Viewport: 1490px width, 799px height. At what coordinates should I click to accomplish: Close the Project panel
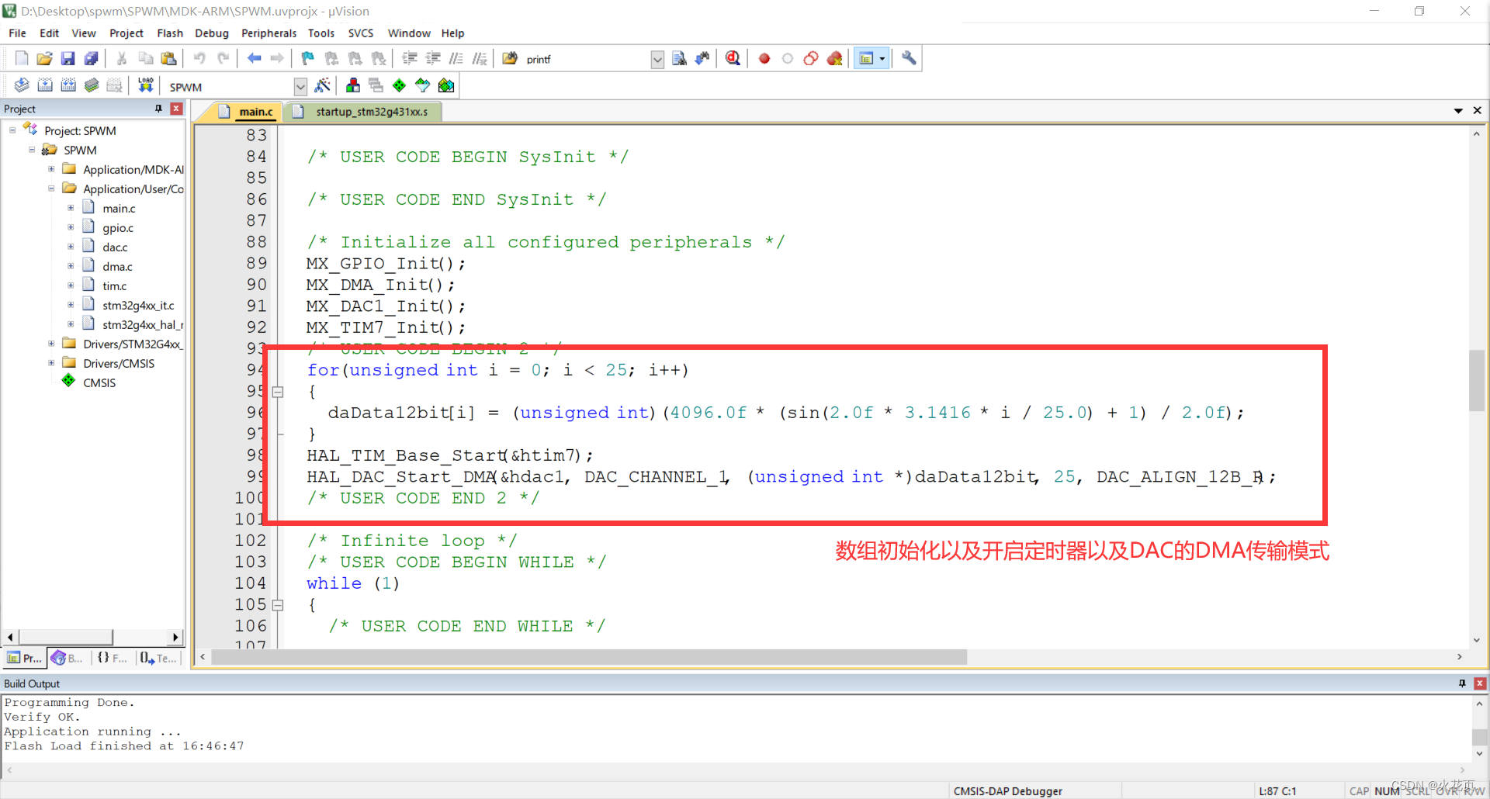coord(176,109)
